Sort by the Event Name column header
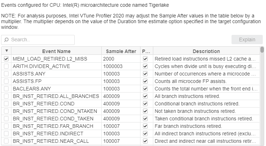Viewport: 266px width, 146px height. coord(56,51)
